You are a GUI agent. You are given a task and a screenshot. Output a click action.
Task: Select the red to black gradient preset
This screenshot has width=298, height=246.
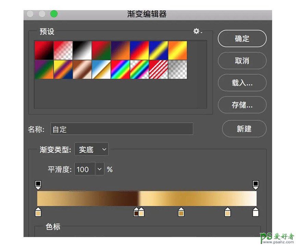click(44, 50)
